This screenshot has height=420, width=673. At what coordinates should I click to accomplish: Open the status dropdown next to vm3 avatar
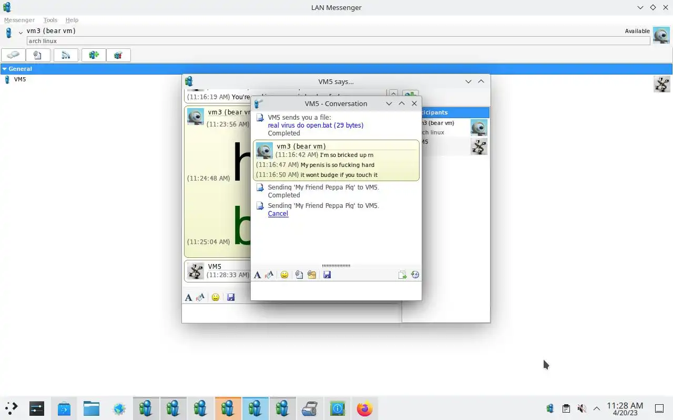click(21, 33)
